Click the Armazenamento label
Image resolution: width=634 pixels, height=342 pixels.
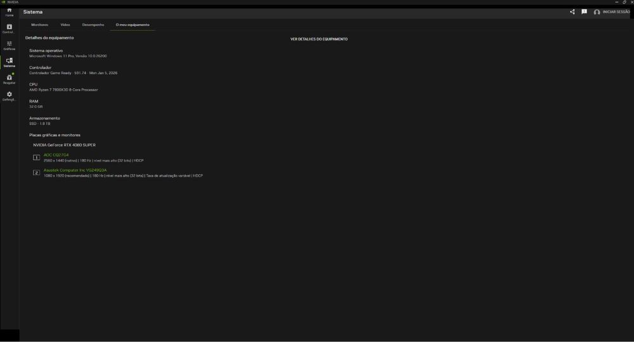pyautogui.click(x=44, y=118)
